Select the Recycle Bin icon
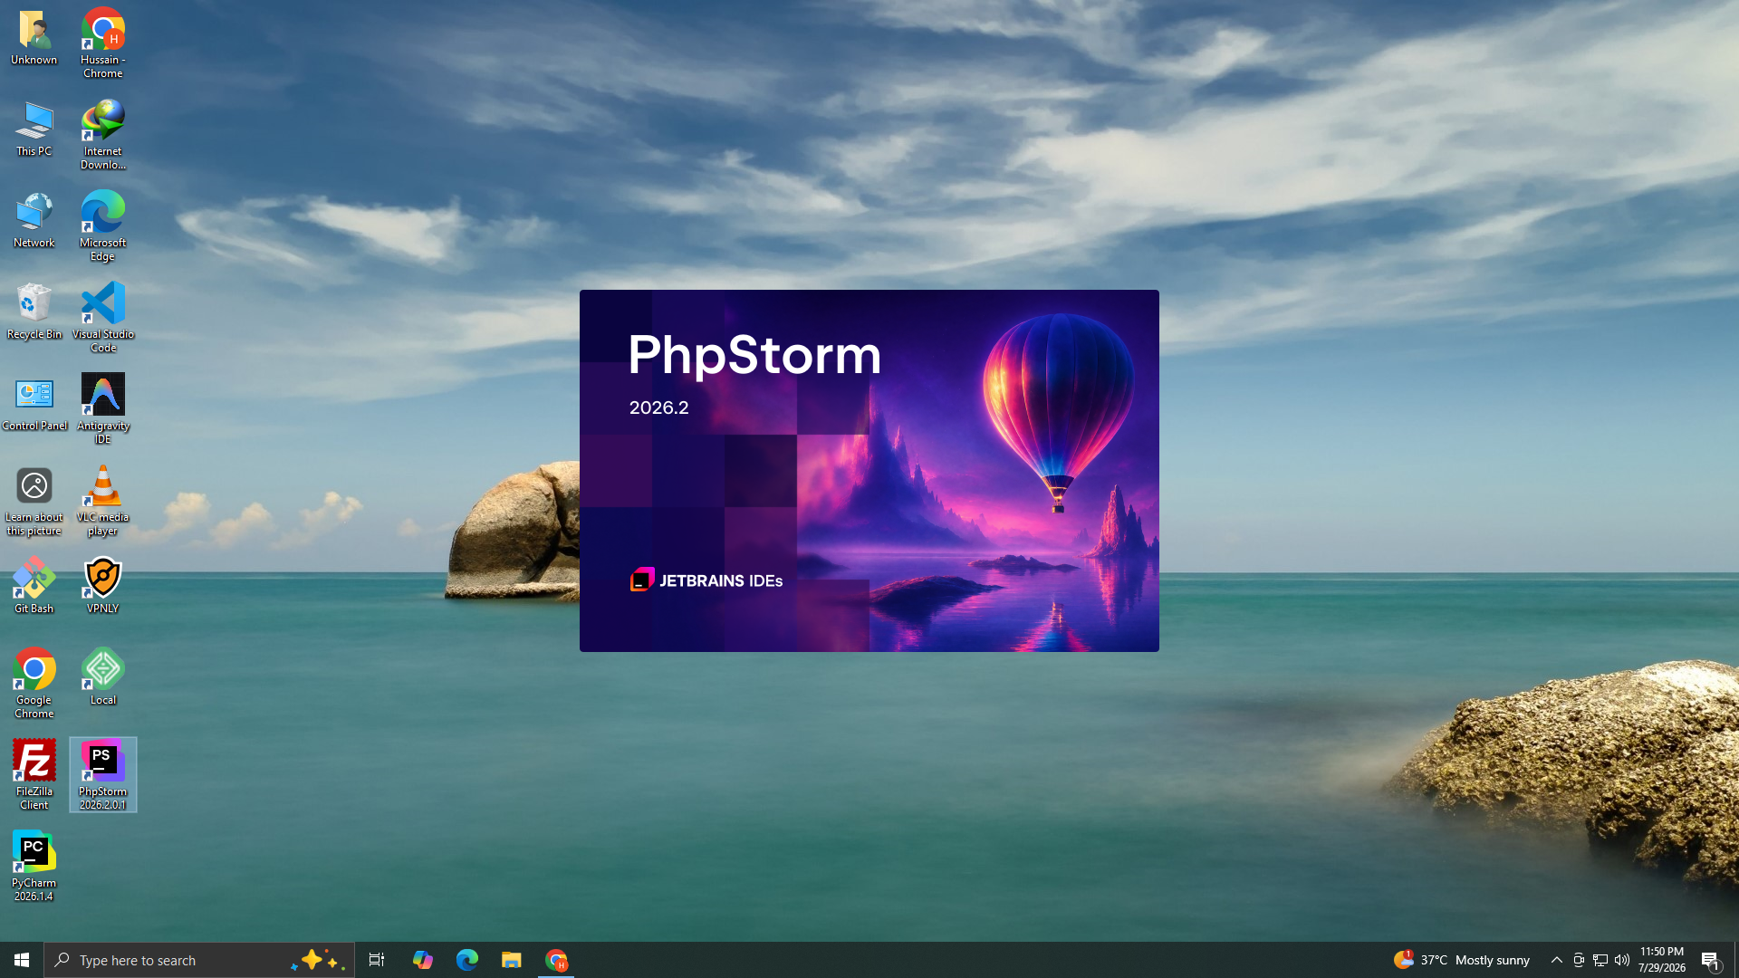The width and height of the screenshot is (1739, 978). (34, 312)
